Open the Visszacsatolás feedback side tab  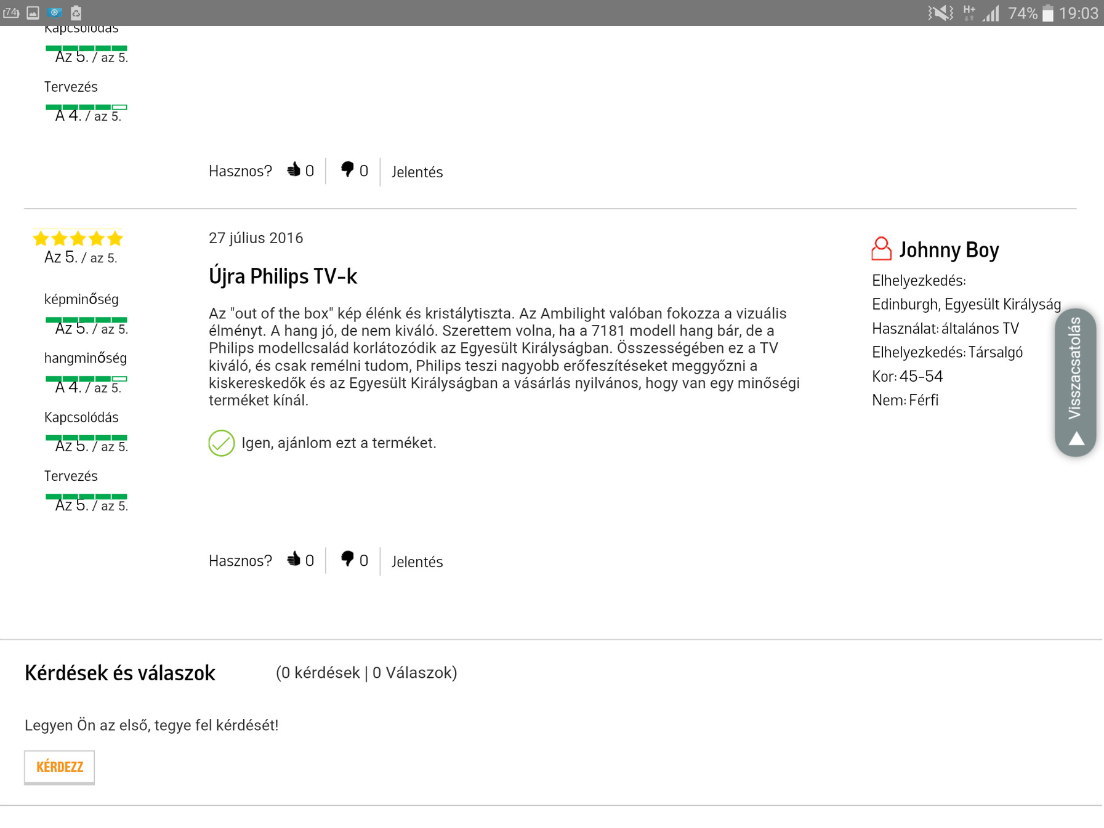pyautogui.click(x=1075, y=369)
